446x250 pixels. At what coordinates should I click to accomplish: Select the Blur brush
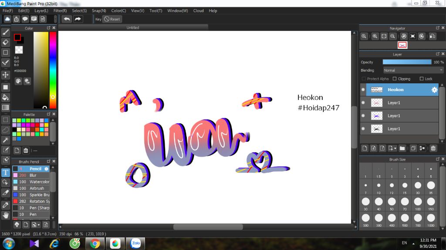pyautogui.click(x=31, y=175)
